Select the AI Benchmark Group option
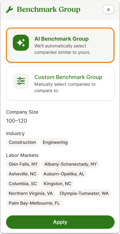 pyautogui.click(x=60, y=45)
